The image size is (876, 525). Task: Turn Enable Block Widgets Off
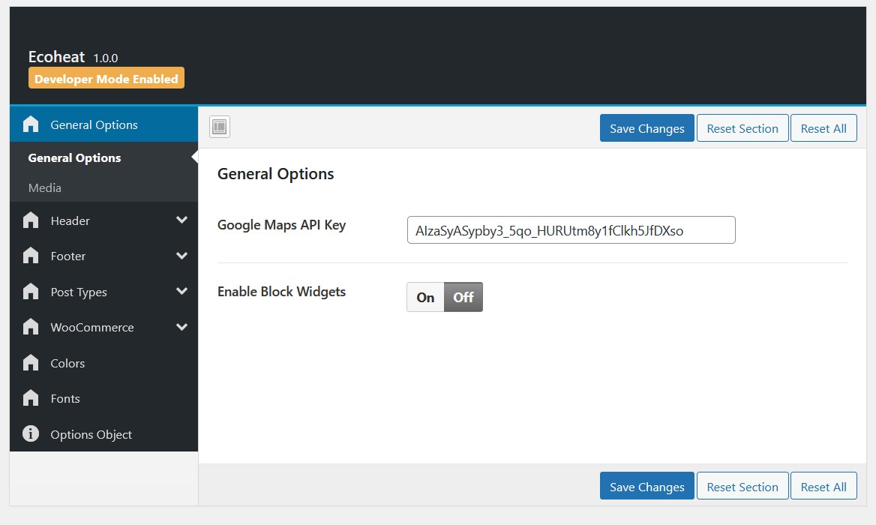coord(463,297)
